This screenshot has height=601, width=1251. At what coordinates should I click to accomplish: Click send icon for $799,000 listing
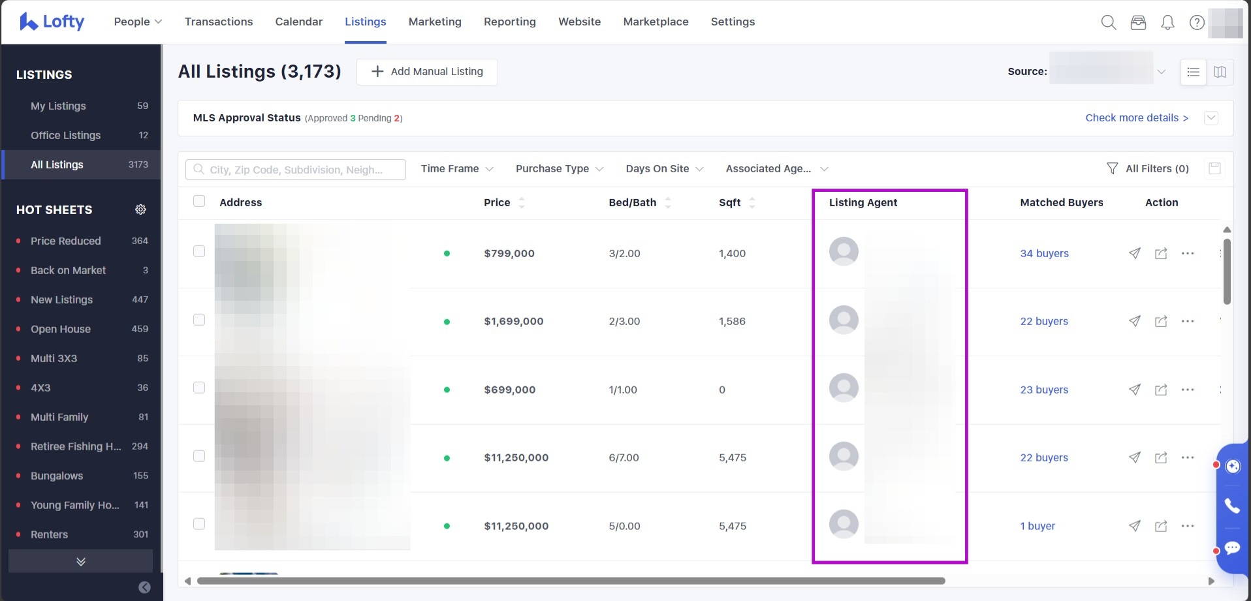(1135, 253)
